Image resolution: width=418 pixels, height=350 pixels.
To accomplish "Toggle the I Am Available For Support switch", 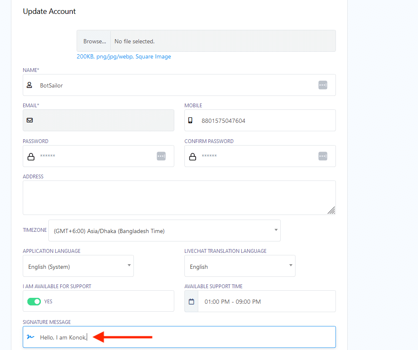I will [x=34, y=302].
